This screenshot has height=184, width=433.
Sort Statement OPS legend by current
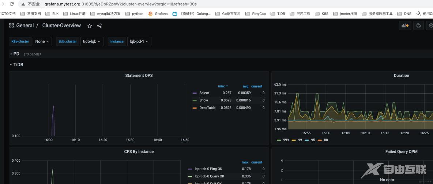click(257, 86)
